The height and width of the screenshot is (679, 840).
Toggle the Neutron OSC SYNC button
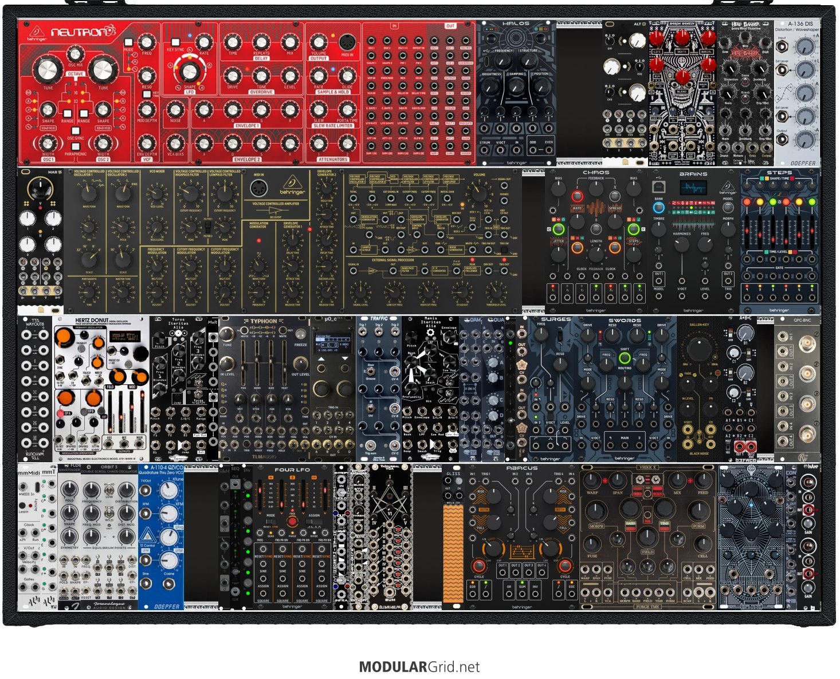coord(76,130)
